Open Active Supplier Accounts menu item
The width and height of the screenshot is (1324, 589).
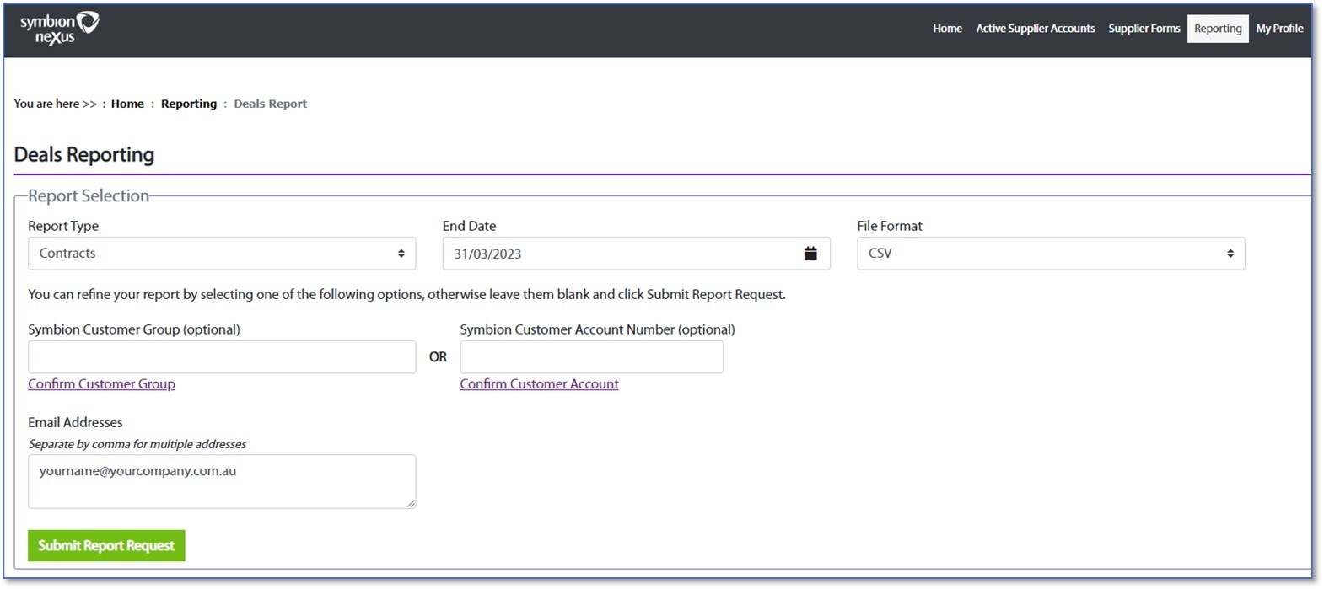1036,29
